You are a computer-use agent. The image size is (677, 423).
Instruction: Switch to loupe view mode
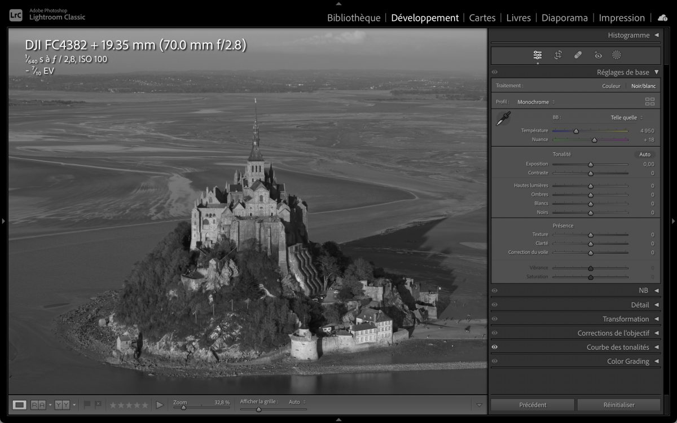(20, 405)
